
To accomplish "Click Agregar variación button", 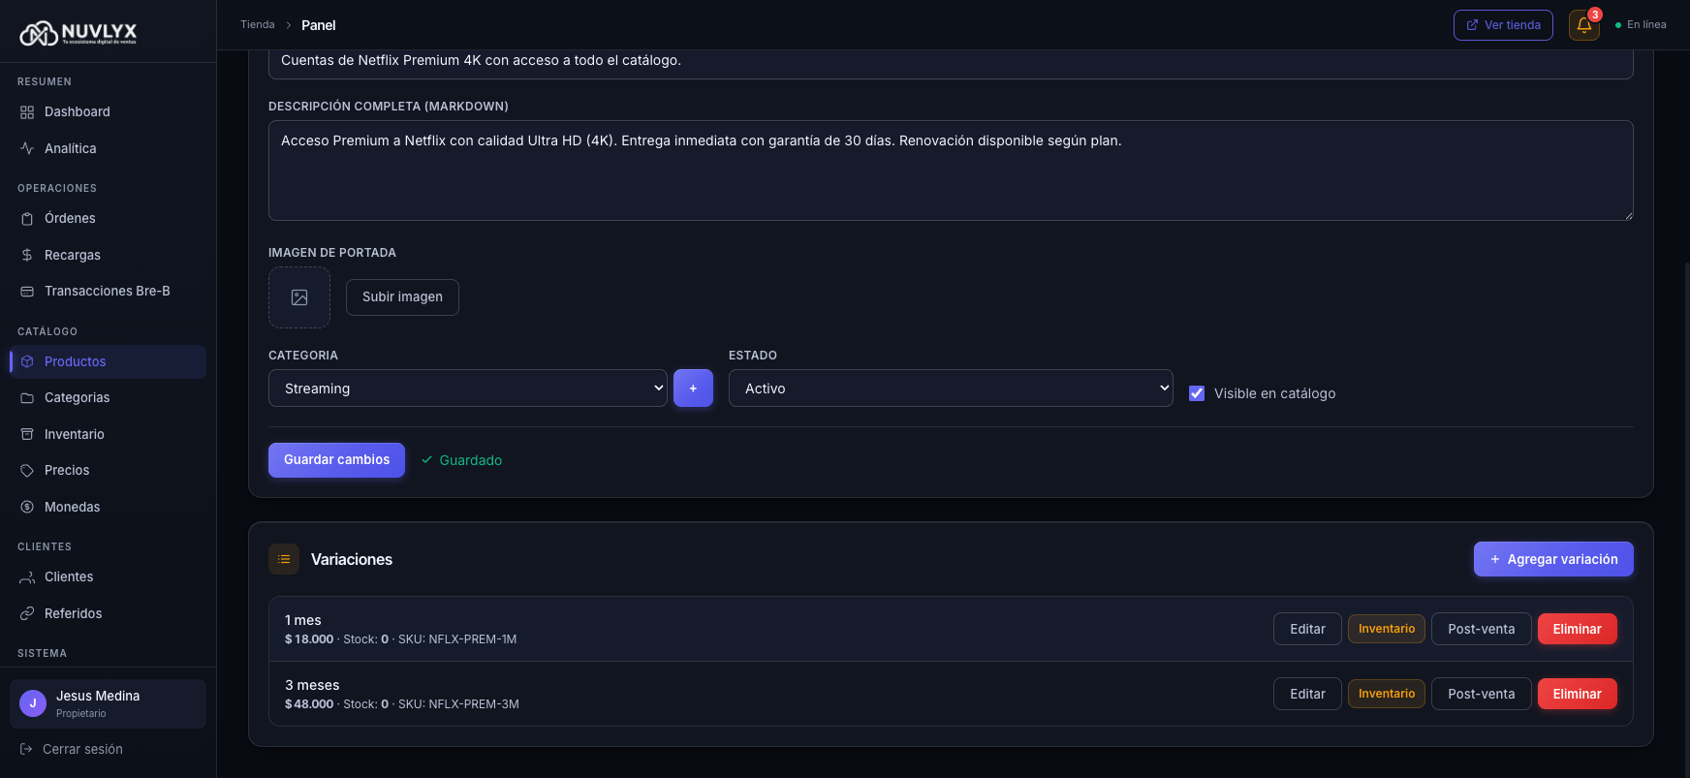I will 1553,559.
